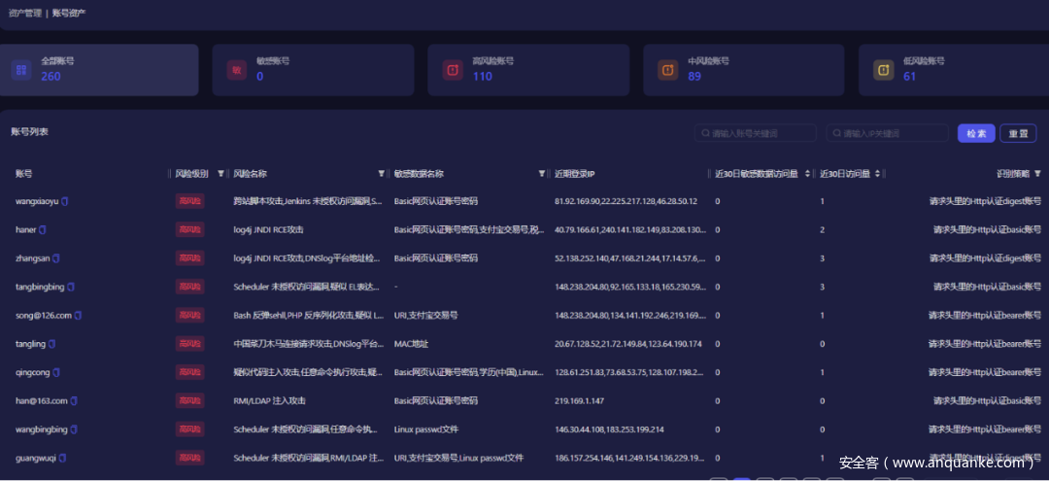The image size is (1049, 481).
Task: Focus the account keyword search field
Action: [755, 133]
